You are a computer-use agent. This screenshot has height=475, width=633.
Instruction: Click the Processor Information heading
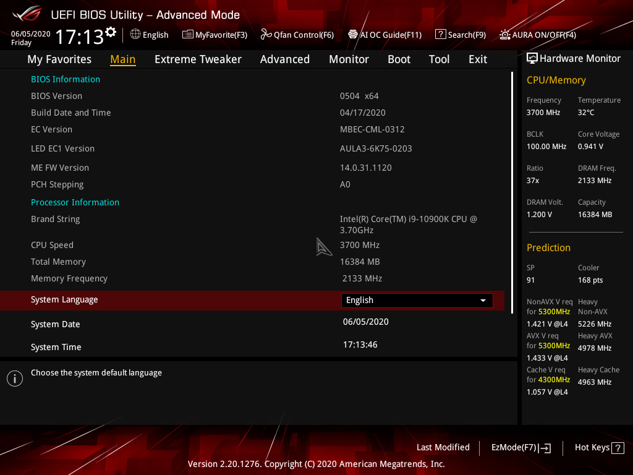(x=75, y=202)
